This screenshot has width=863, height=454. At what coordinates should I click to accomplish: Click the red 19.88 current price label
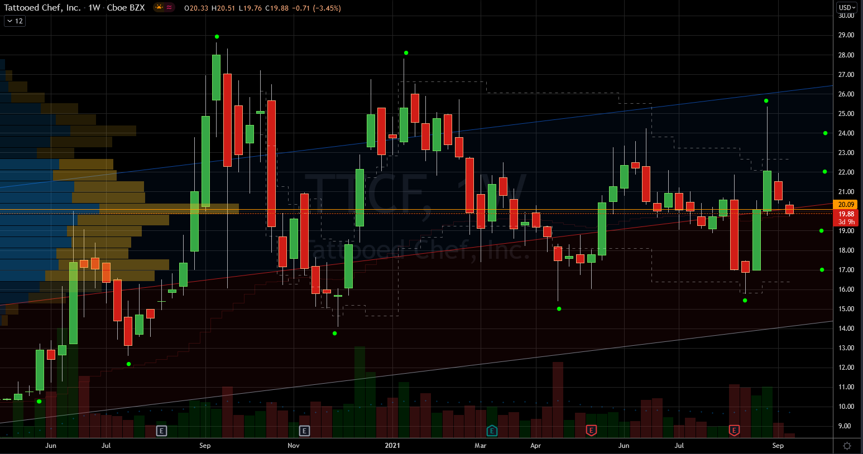[x=846, y=214]
